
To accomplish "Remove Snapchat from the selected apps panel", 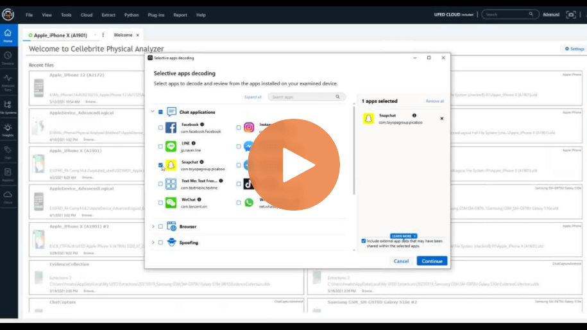I will [x=442, y=118].
